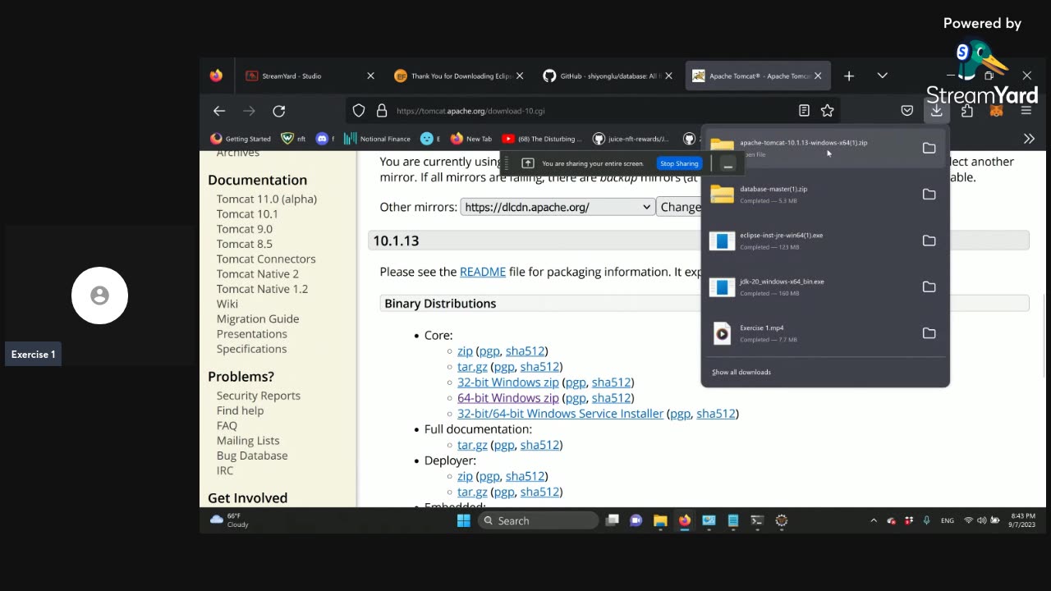Open the MetaMask fox extension
Screen dimensions: 1051x591
pyautogui.click(x=996, y=111)
